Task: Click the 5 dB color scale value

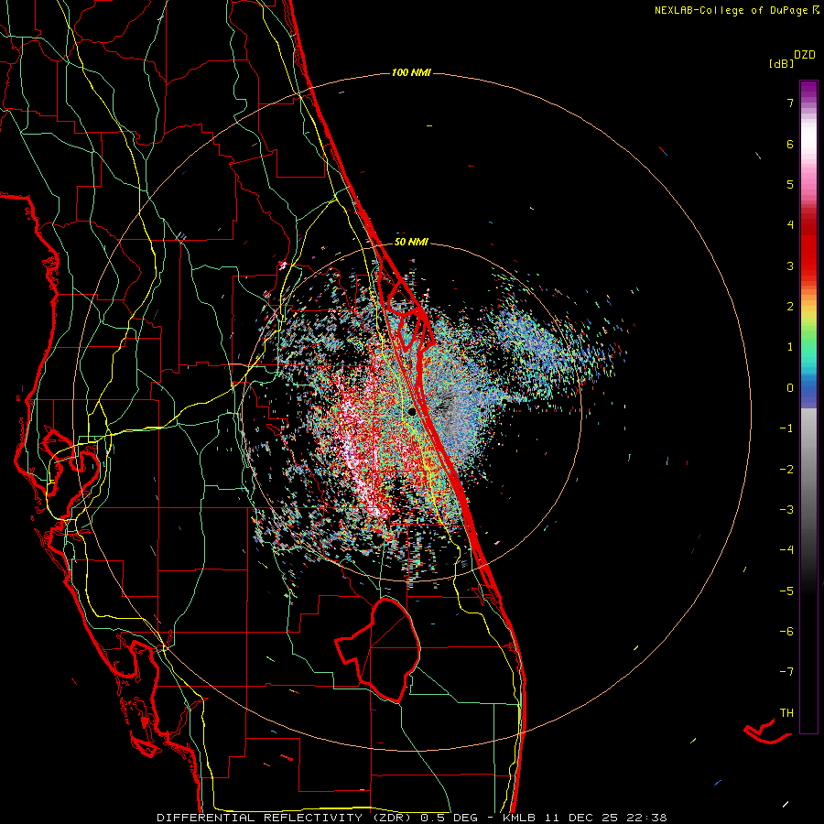Action: [790, 184]
